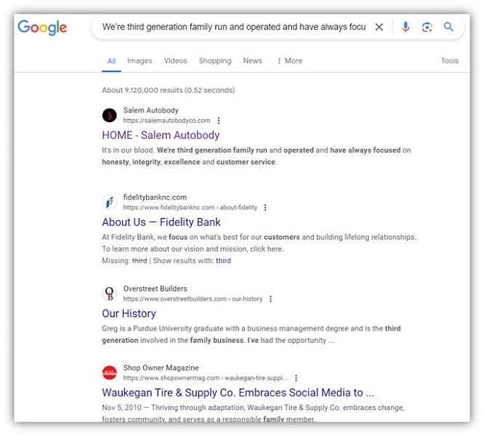The height and width of the screenshot is (436, 484).
Task: Click the blue magnifying glass search icon
Action: pyautogui.click(x=449, y=28)
